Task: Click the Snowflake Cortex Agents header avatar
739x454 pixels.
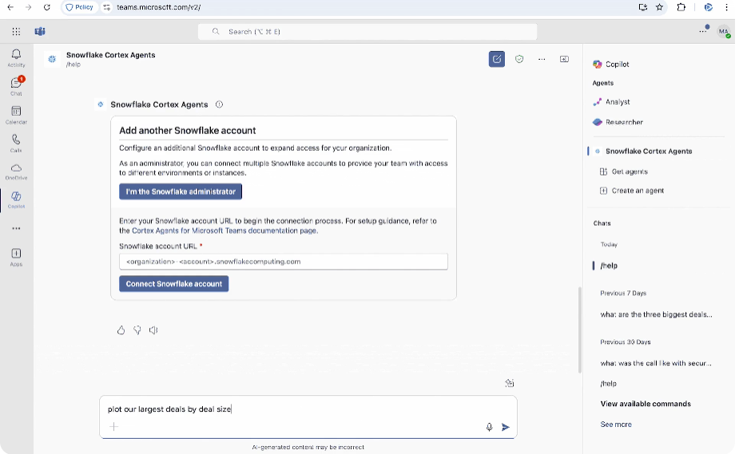Action: (x=52, y=59)
